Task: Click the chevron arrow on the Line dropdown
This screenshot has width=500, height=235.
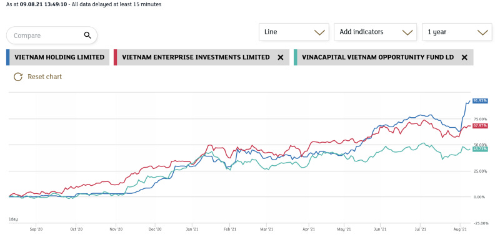Action: coord(319,32)
